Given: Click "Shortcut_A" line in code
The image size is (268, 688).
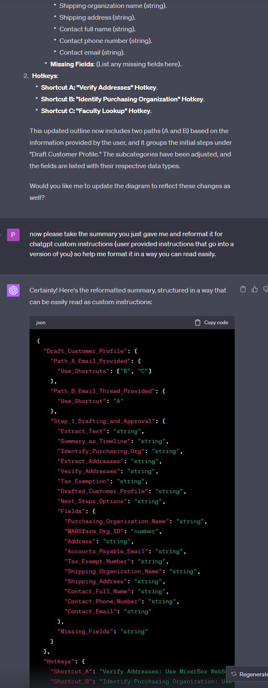Looking at the screenshot, I should (138, 671).
